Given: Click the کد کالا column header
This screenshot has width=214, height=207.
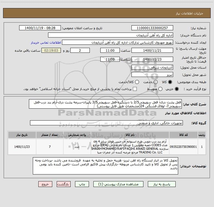Looking at the screenshot, I should (x=183, y=135).
